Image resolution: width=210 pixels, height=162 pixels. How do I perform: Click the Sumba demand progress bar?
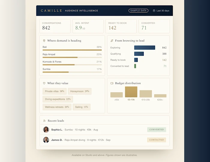[72, 72]
